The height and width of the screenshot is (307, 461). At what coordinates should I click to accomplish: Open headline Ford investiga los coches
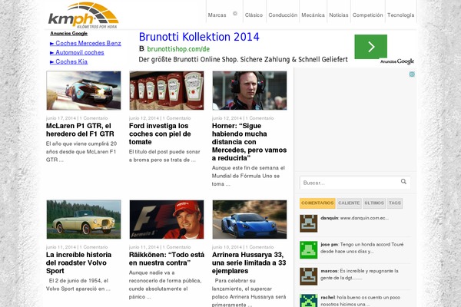coord(160,134)
